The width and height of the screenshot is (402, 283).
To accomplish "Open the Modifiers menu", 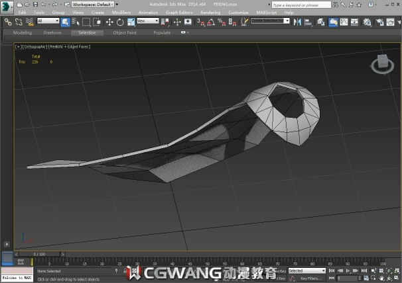I will coord(121,13).
